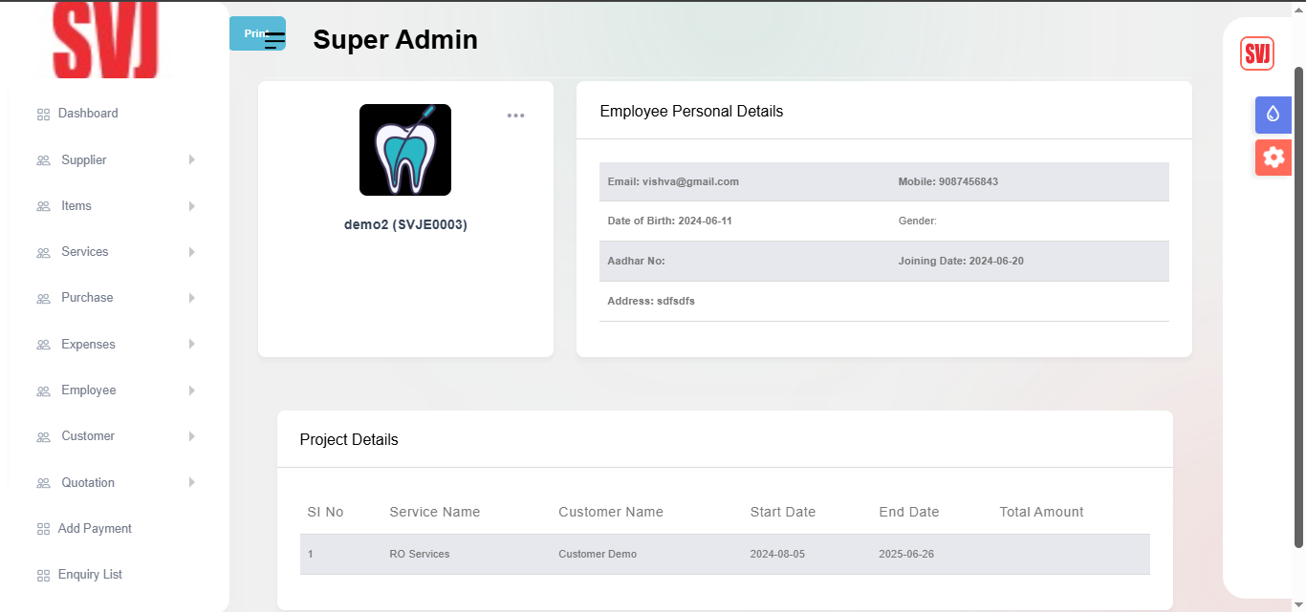Click the Enquiry List link
1306x612 pixels.
click(x=90, y=575)
